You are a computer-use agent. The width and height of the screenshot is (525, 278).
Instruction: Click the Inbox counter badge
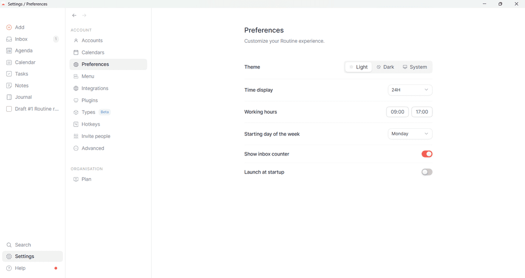56,39
